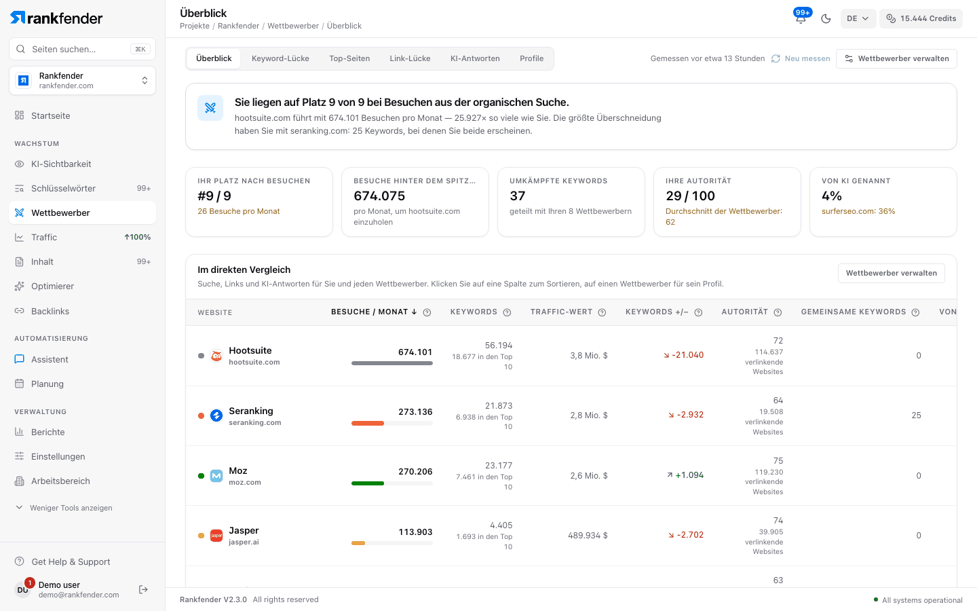The image size is (977, 611).
Task: Open the Profile tab
Action: (x=531, y=58)
